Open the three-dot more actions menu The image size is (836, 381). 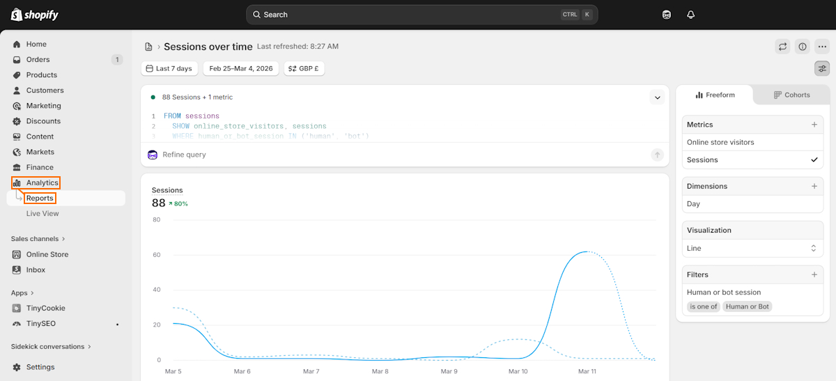(822, 47)
